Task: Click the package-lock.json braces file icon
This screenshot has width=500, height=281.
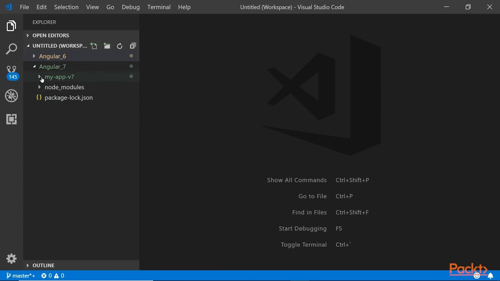Action: click(x=39, y=98)
